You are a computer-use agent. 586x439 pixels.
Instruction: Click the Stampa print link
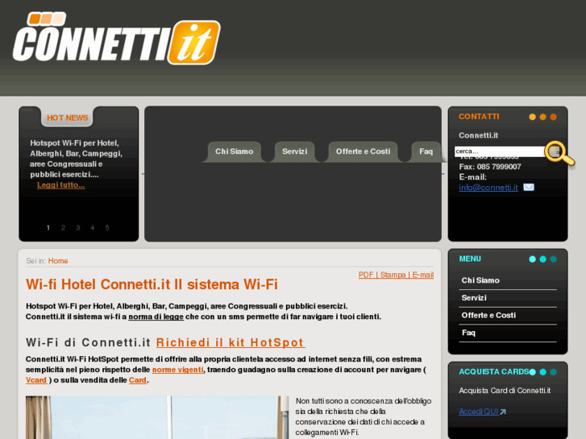393,275
